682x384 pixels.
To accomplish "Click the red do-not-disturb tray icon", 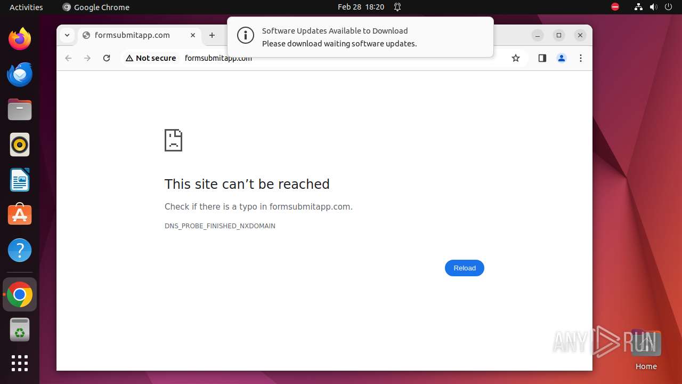I will (615, 7).
